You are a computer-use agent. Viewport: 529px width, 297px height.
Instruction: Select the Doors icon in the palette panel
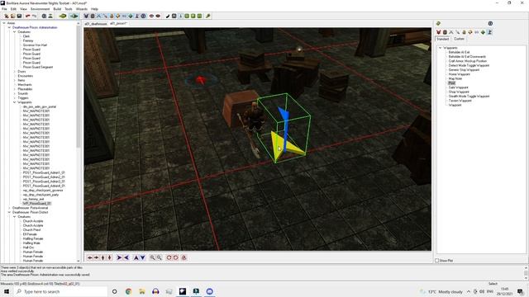(445, 32)
